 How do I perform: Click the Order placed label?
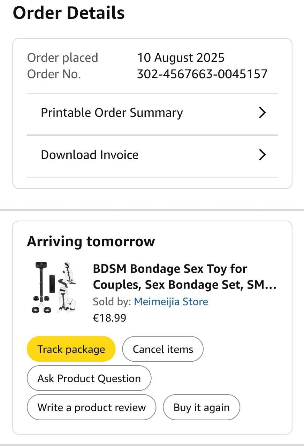coord(62,57)
